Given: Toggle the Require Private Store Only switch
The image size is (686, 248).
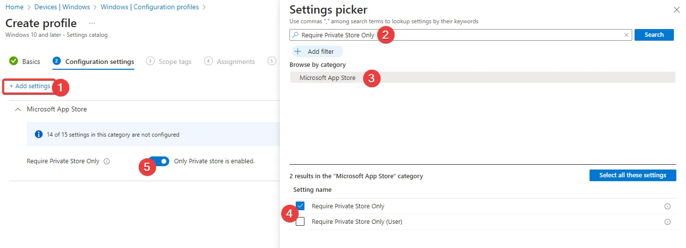Looking at the screenshot, I should 159,161.
